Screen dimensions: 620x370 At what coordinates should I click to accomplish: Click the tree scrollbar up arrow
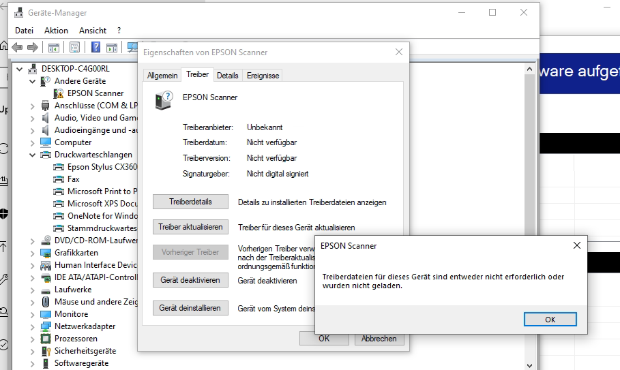tap(529, 69)
